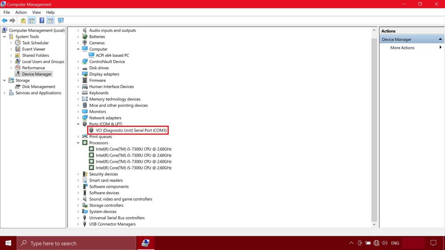Click the Batteries device icon
The width and height of the screenshot is (445, 250).
click(x=85, y=36)
